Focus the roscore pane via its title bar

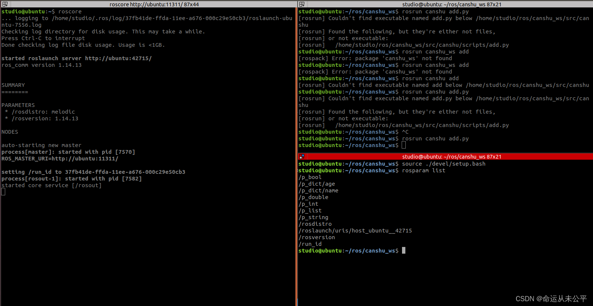[x=154, y=4]
